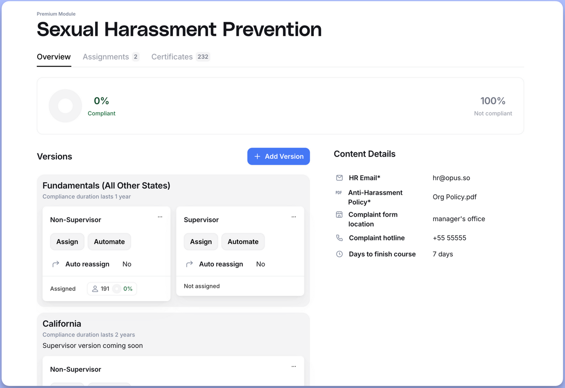Click the California version heading
Viewport: 565px width, 388px height.
point(62,323)
